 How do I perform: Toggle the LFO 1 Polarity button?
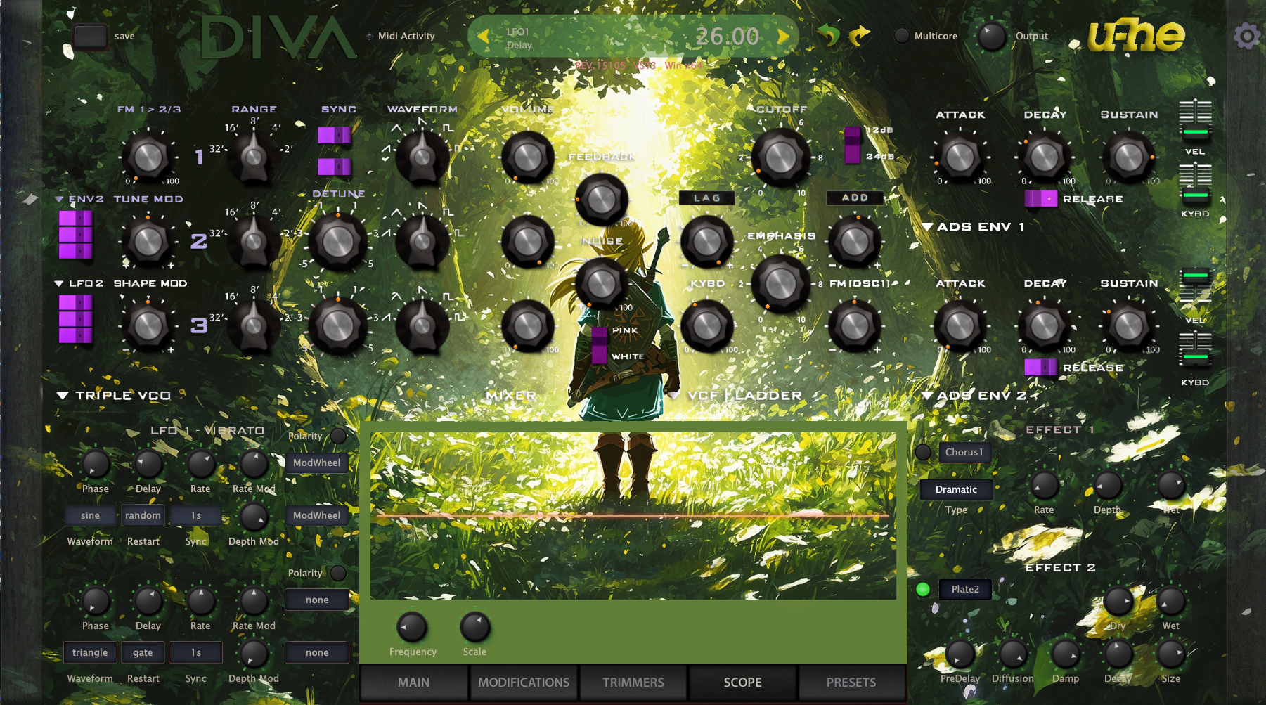pos(338,436)
